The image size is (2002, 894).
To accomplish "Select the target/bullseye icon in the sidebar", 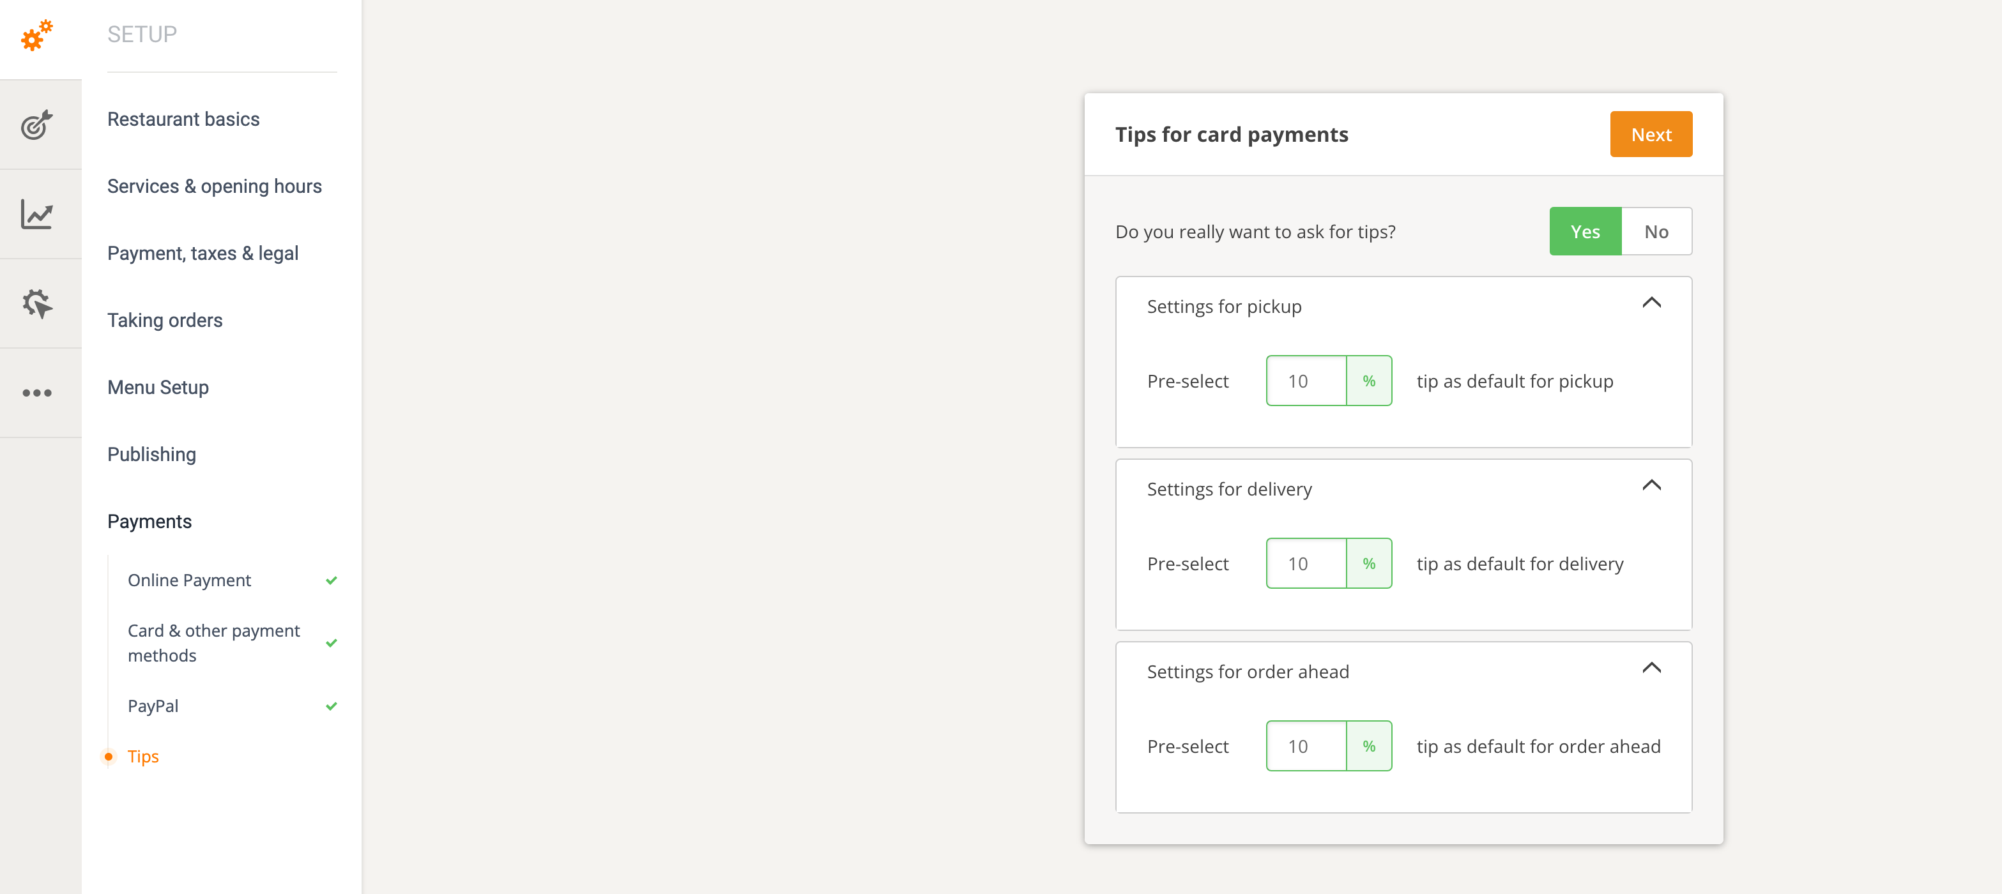I will click(x=36, y=125).
